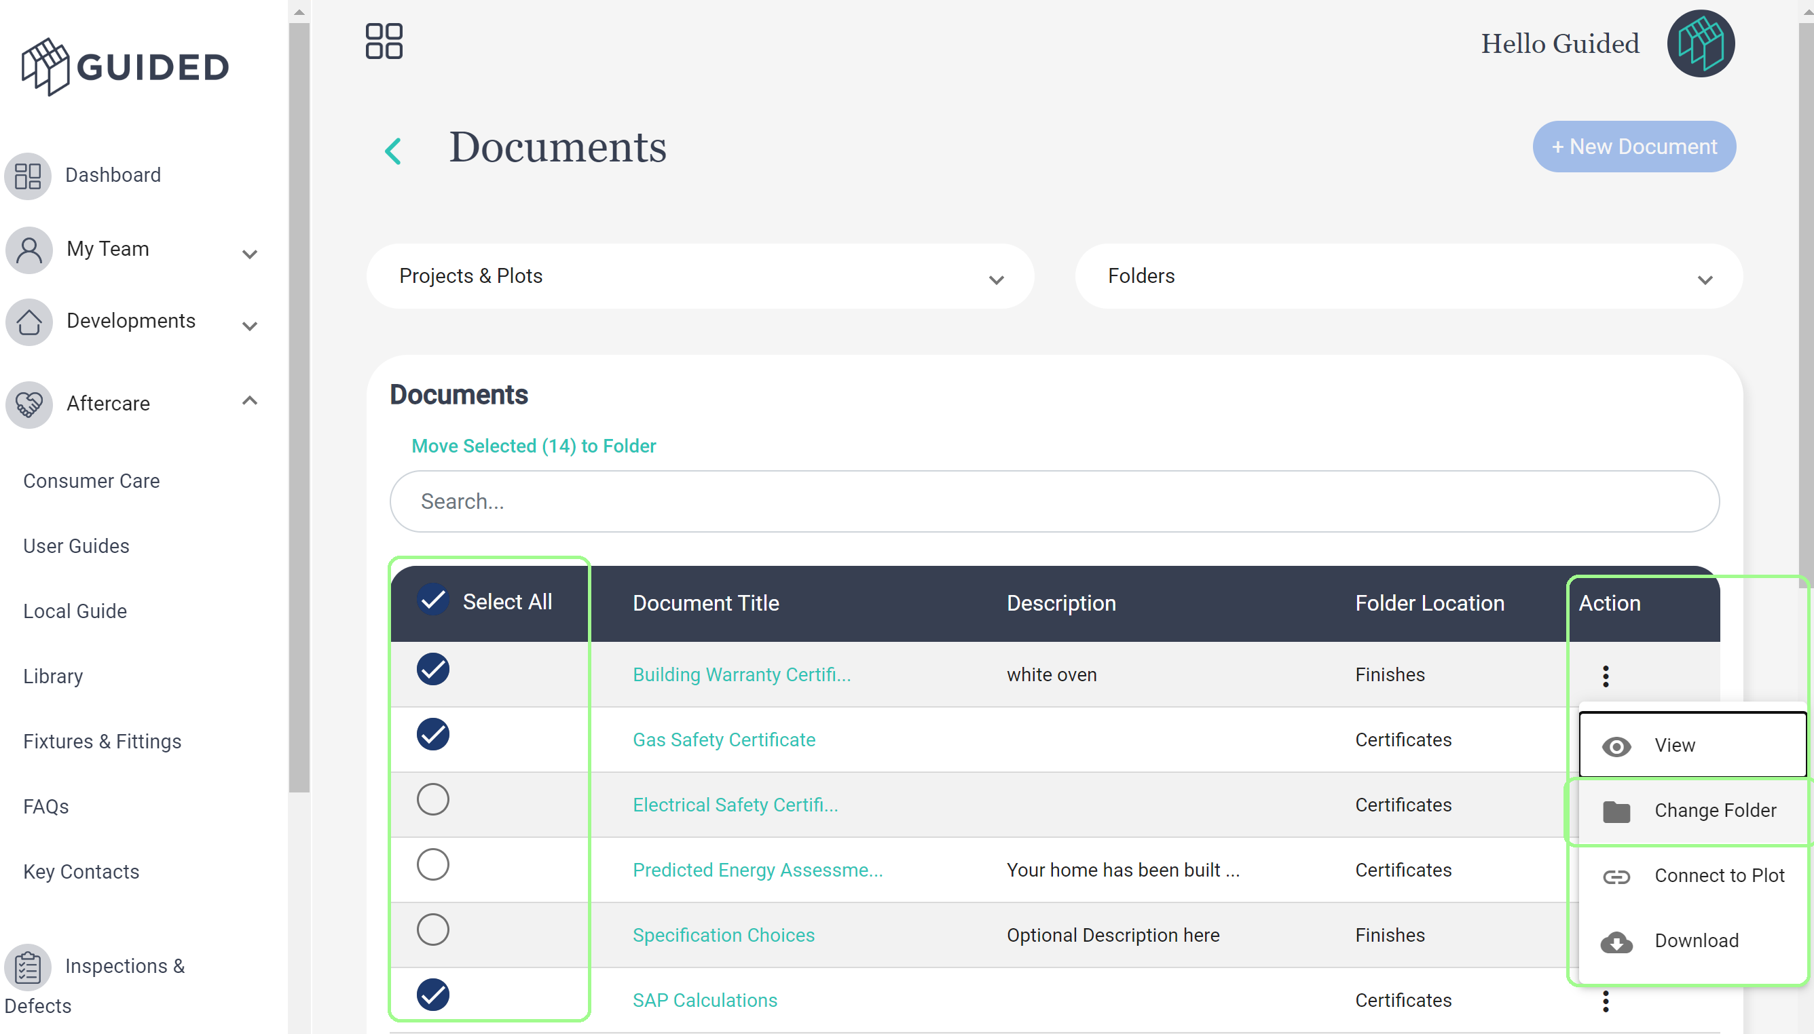Click the Dashboard sidebar icon

[29, 176]
